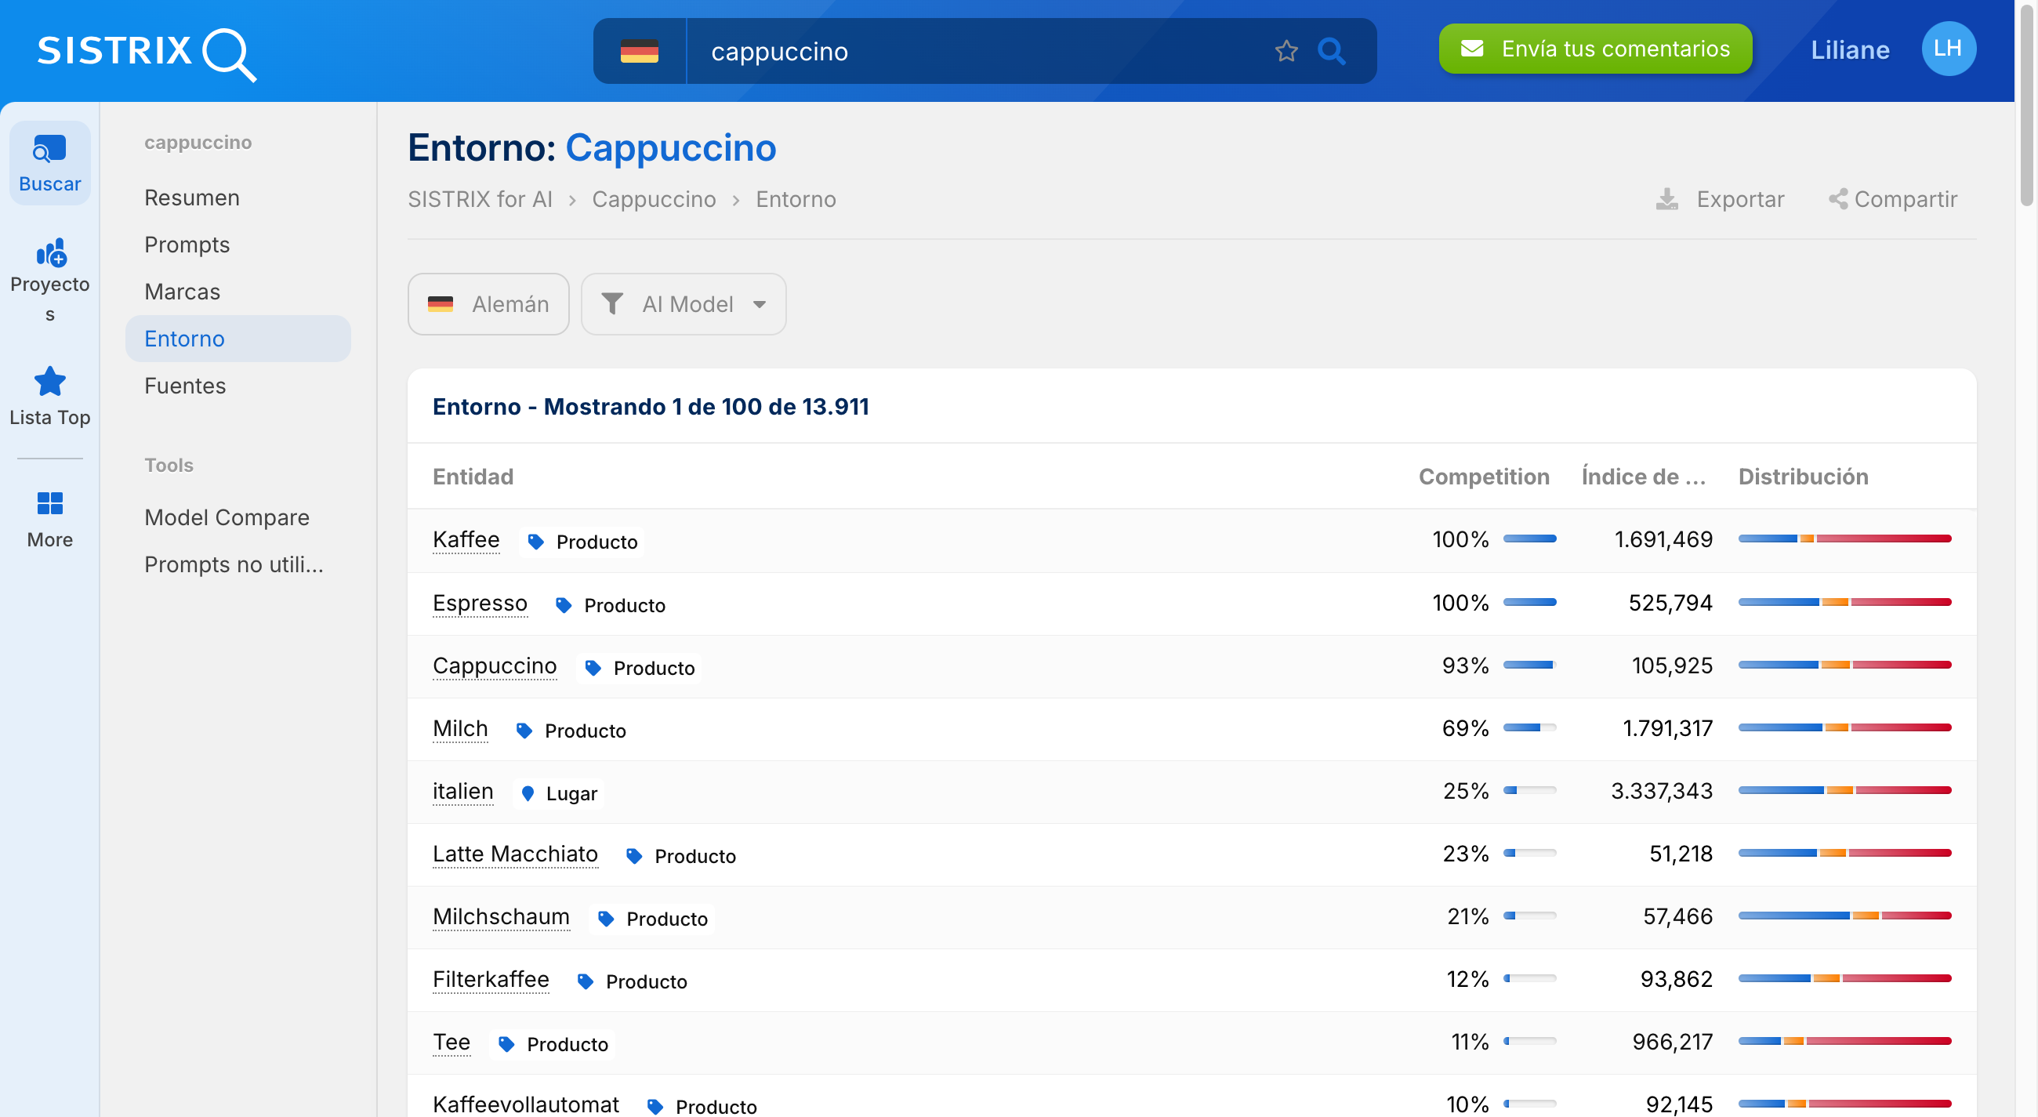Open the Proyectos sidebar icon

50,255
